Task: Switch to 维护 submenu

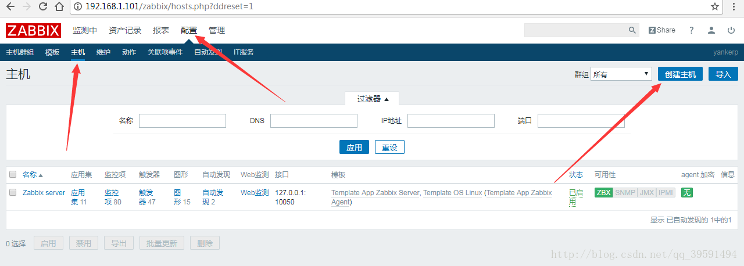Action: (x=103, y=52)
